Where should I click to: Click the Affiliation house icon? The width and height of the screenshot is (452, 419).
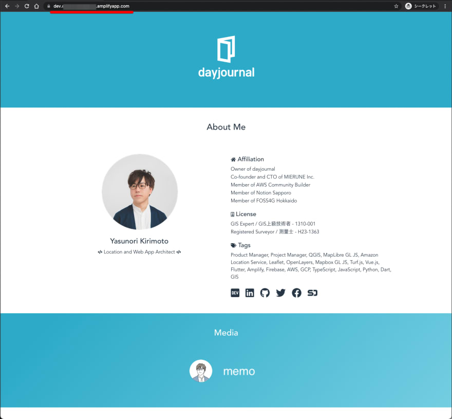[233, 159]
